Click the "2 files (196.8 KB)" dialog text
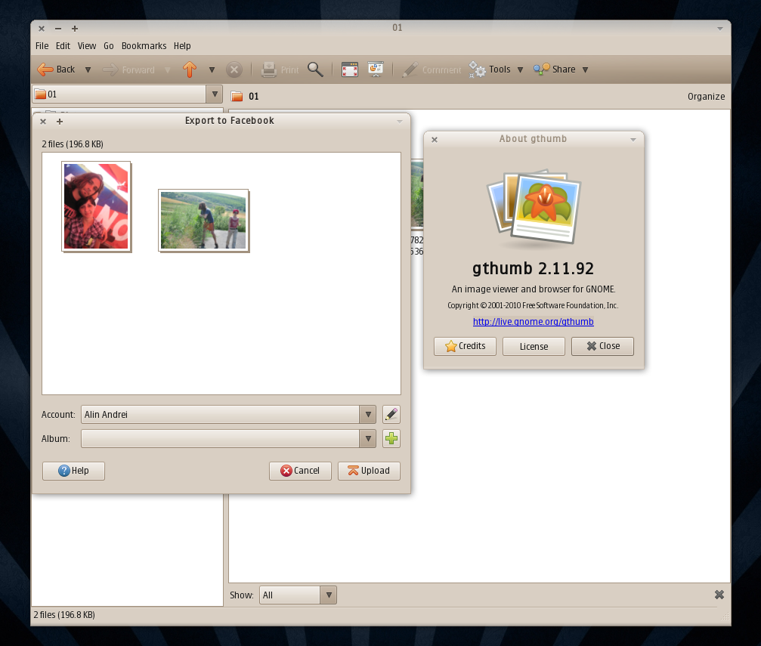 point(73,144)
